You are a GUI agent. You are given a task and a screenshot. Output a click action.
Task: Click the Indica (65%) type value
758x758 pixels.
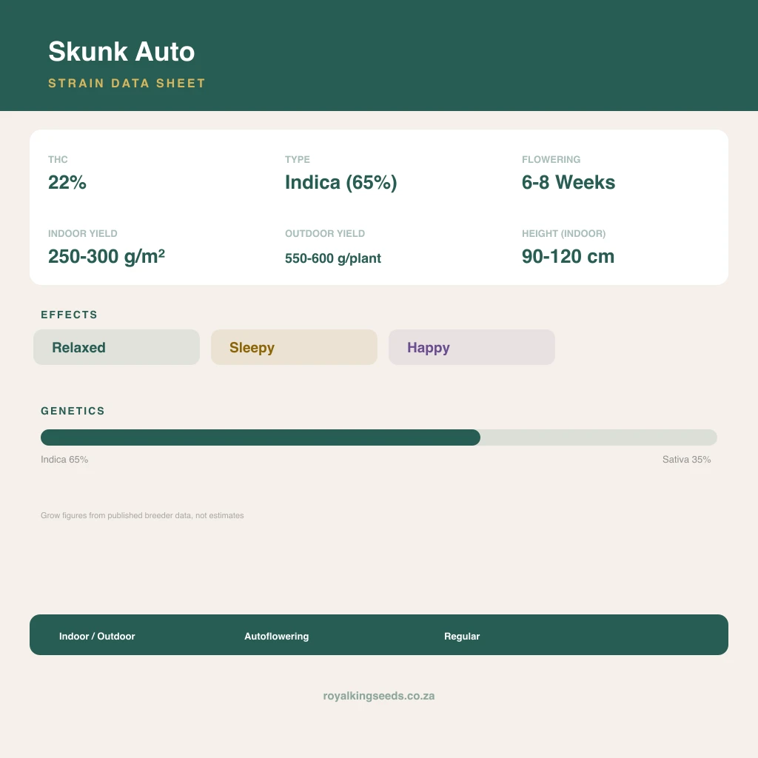[x=341, y=183]
